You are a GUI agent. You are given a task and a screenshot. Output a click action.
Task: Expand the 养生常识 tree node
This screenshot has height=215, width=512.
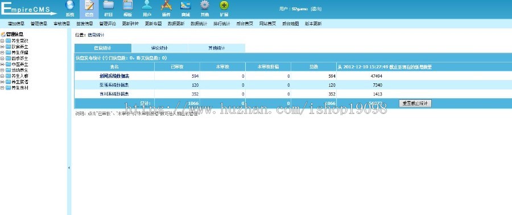(x=2, y=41)
